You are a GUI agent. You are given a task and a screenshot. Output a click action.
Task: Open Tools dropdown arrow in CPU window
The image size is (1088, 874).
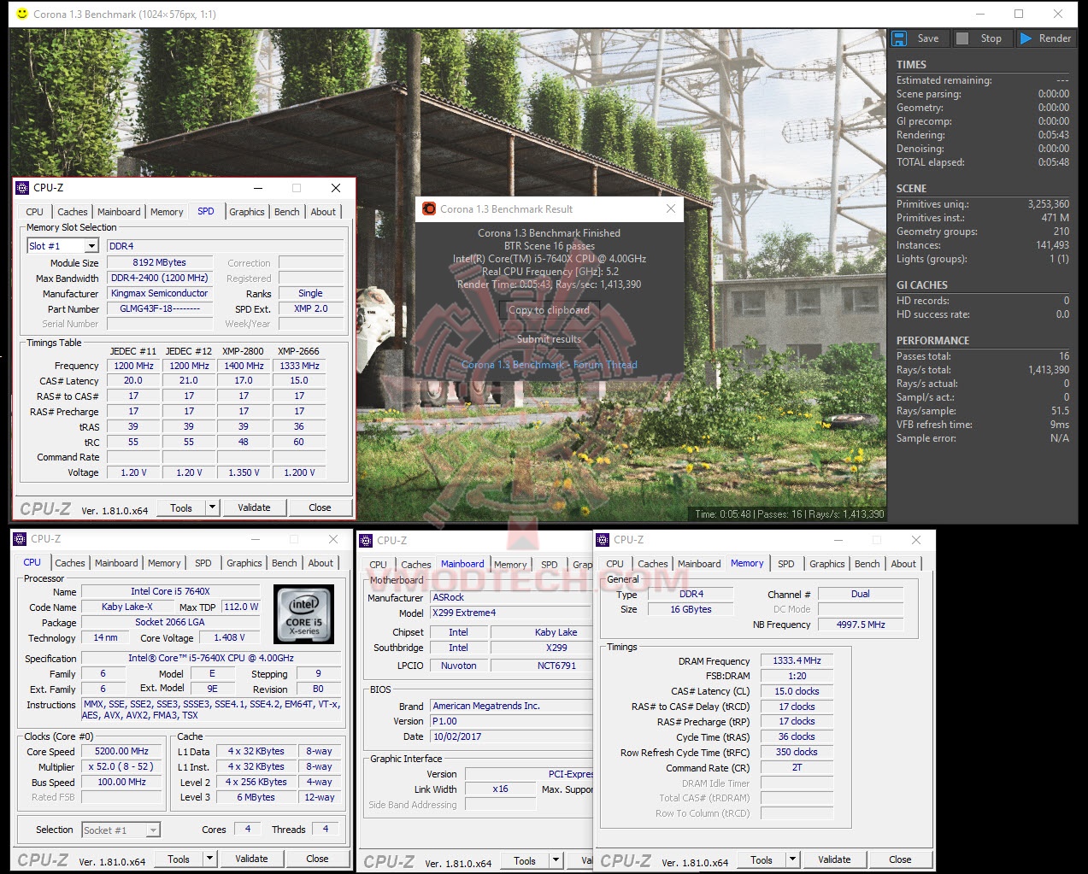tap(209, 859)
